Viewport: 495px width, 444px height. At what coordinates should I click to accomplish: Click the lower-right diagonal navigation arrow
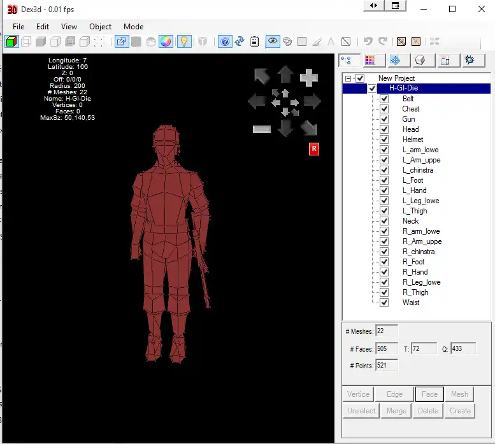pos(309,128)
